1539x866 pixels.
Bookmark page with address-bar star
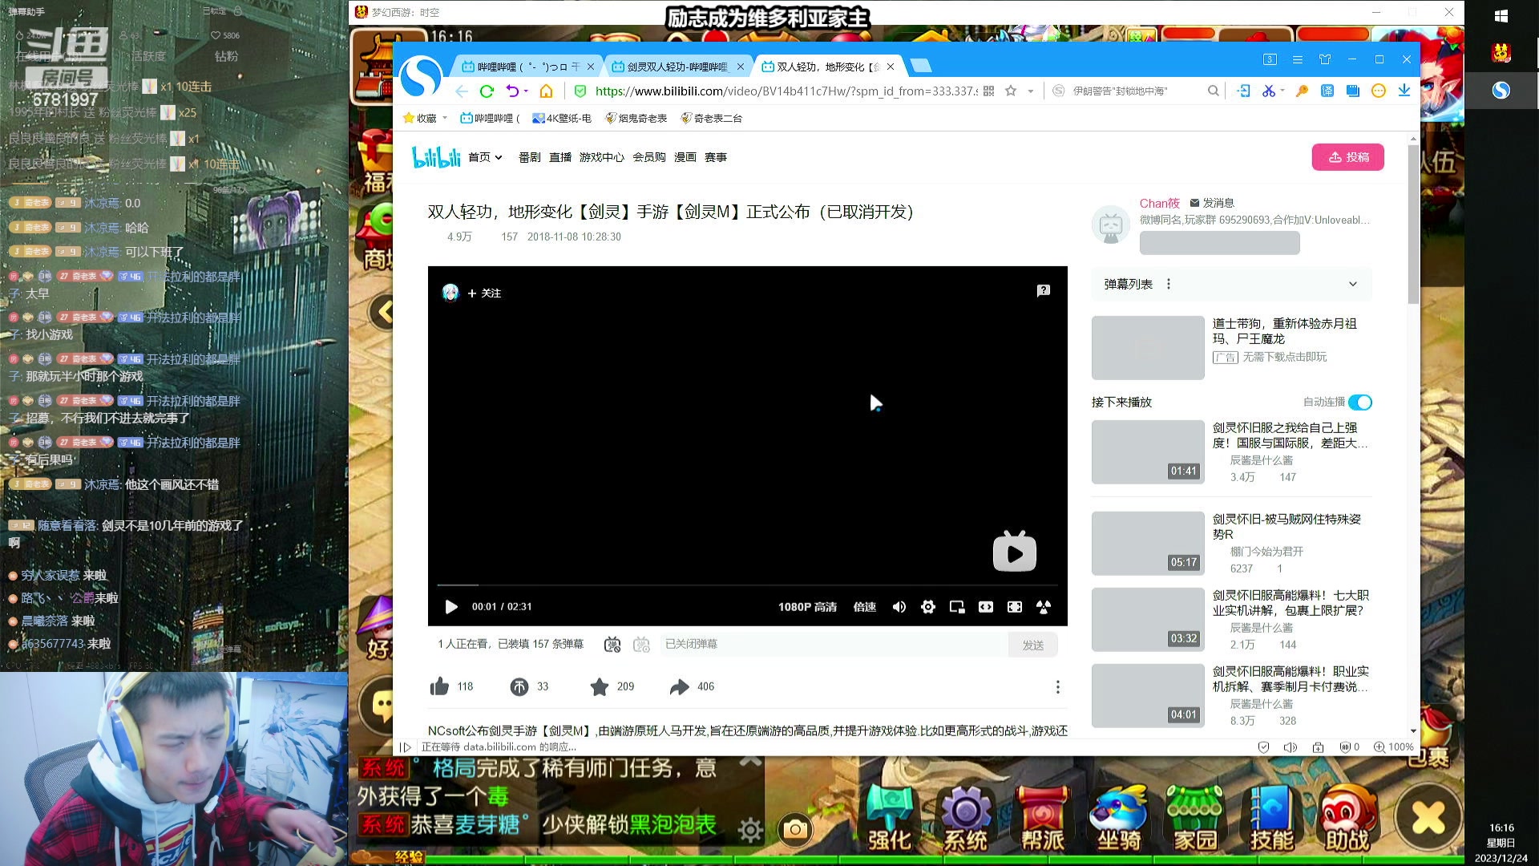pyautogui.click(x=1011, y=91)
